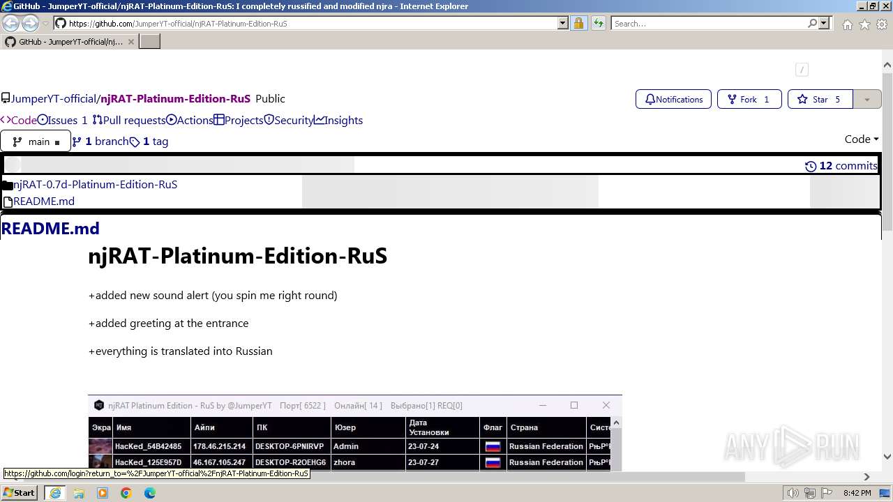The image size is (893, 502).
Task: Click the address bar URL field
Action: (x=310, y=23)
